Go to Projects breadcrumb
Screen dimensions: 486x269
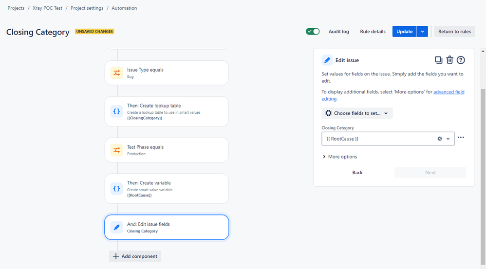(16, 8)
